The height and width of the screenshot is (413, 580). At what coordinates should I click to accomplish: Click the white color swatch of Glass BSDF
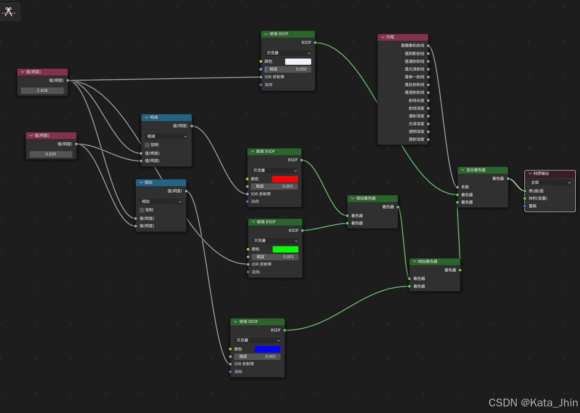(x=298, y=62)
